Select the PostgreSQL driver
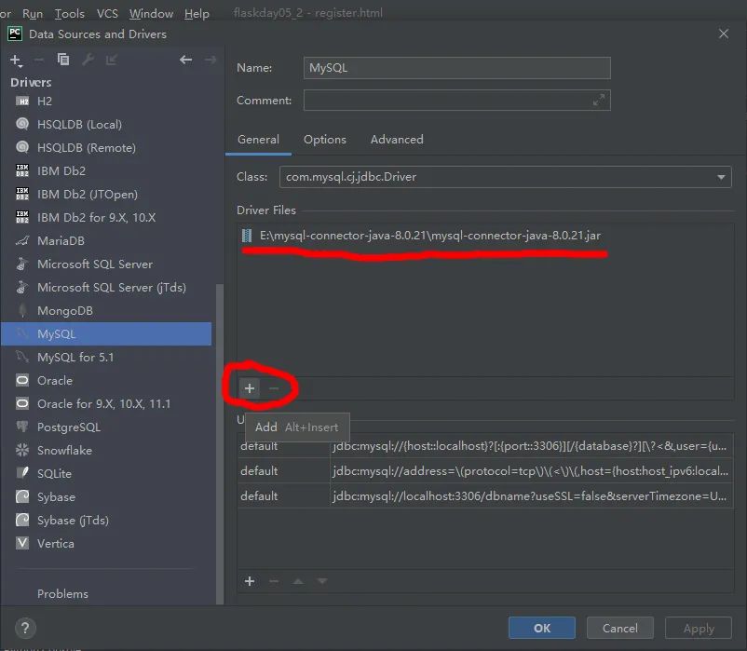 tap(106, 427)
